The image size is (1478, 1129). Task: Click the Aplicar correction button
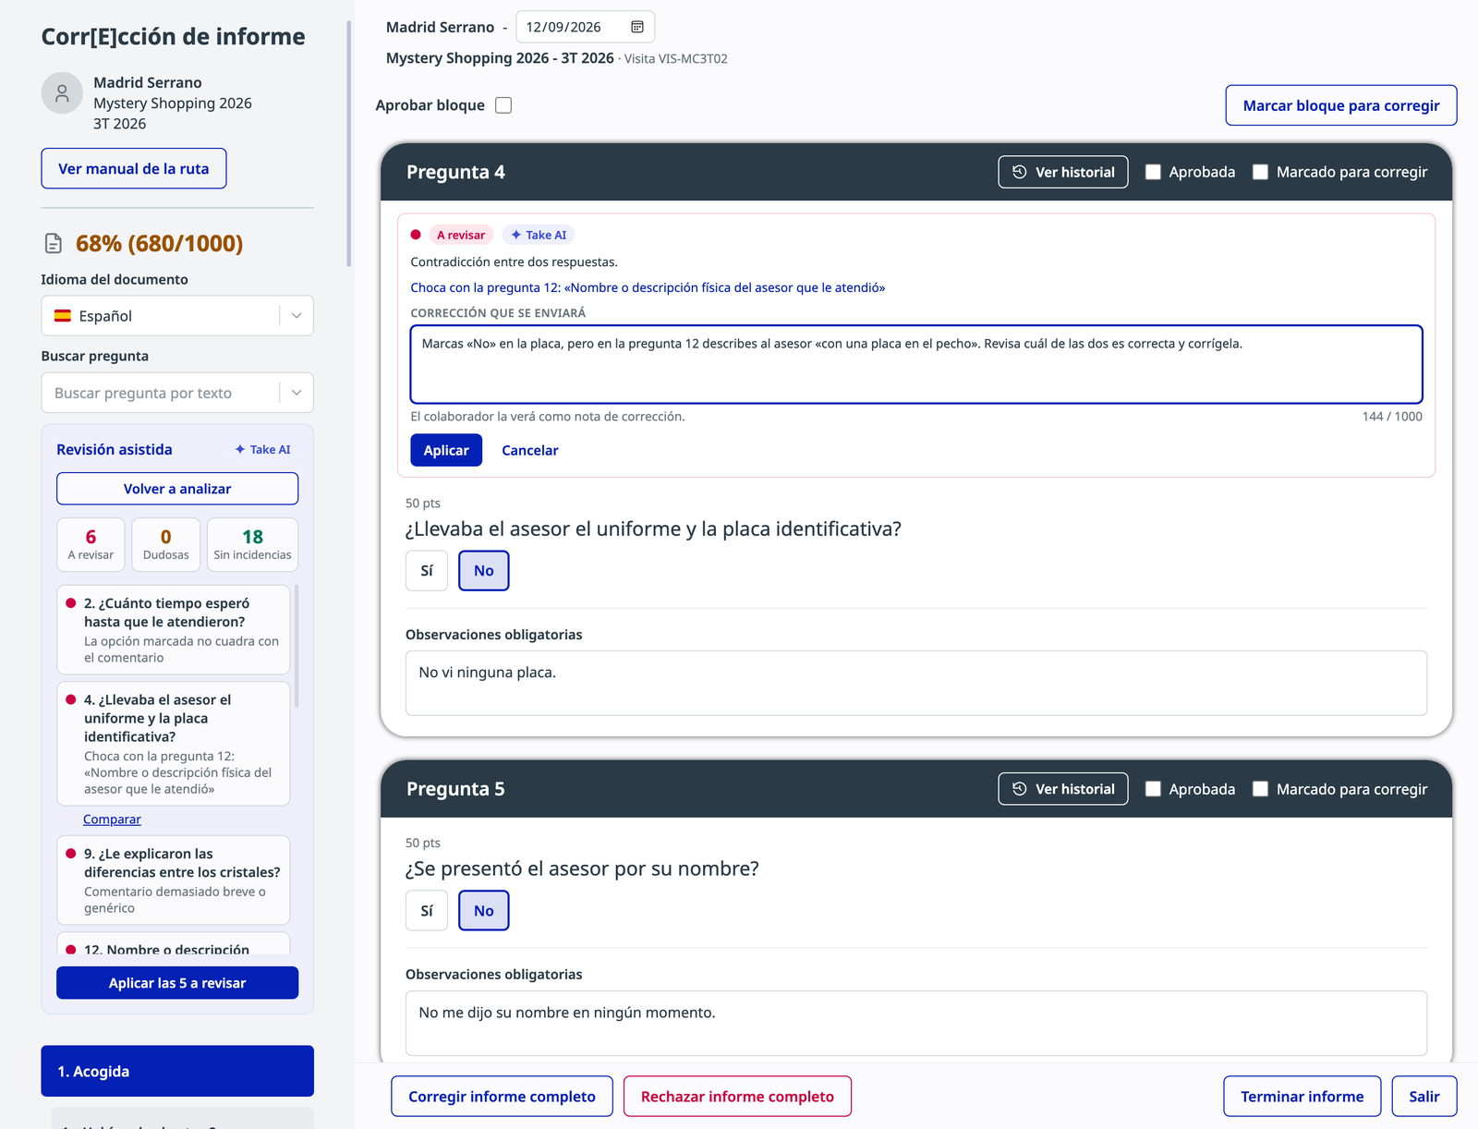(x=446, y=450)
